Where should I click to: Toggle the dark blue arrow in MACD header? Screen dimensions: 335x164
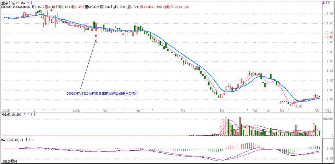coord(26,140)
